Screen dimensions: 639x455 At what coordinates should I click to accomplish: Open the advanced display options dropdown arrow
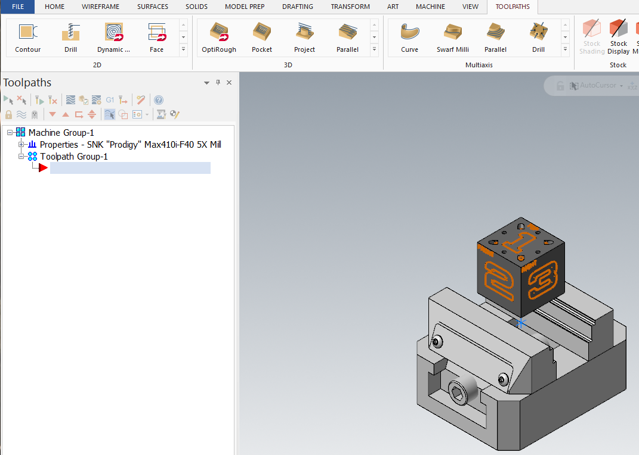pos(147,115)
